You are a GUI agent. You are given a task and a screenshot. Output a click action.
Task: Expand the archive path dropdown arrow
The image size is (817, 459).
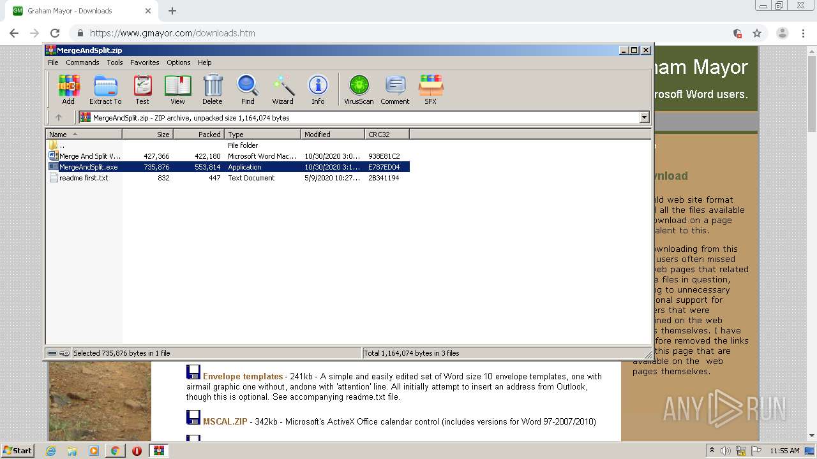coord(644,117)
